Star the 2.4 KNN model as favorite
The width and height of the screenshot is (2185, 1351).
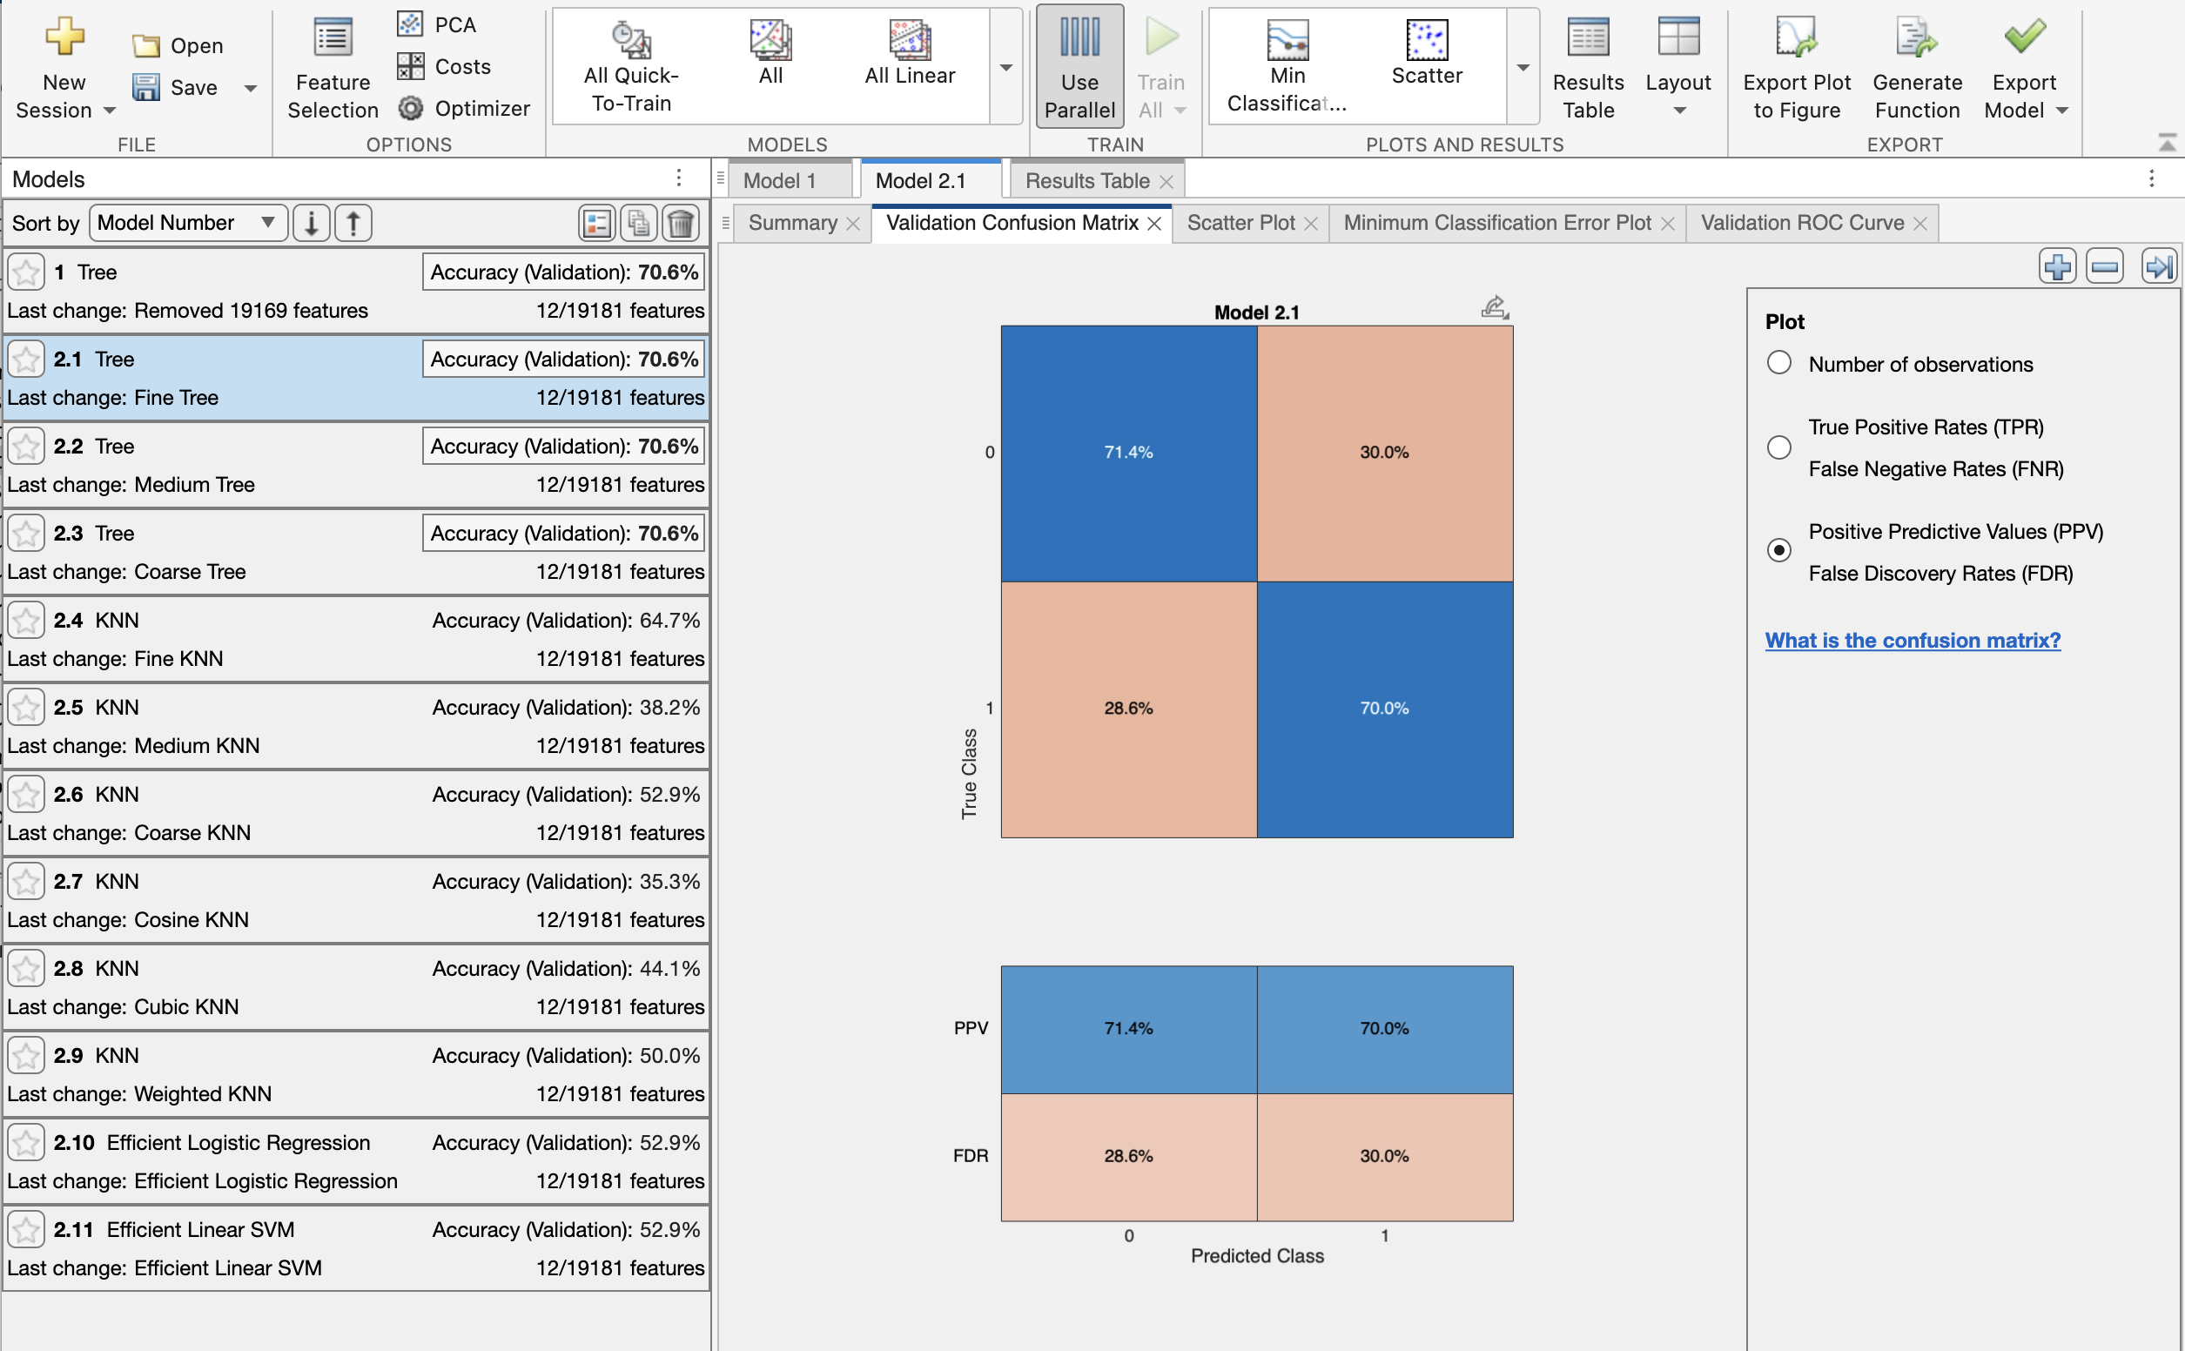pyautogui.click(x=26, y=620)
